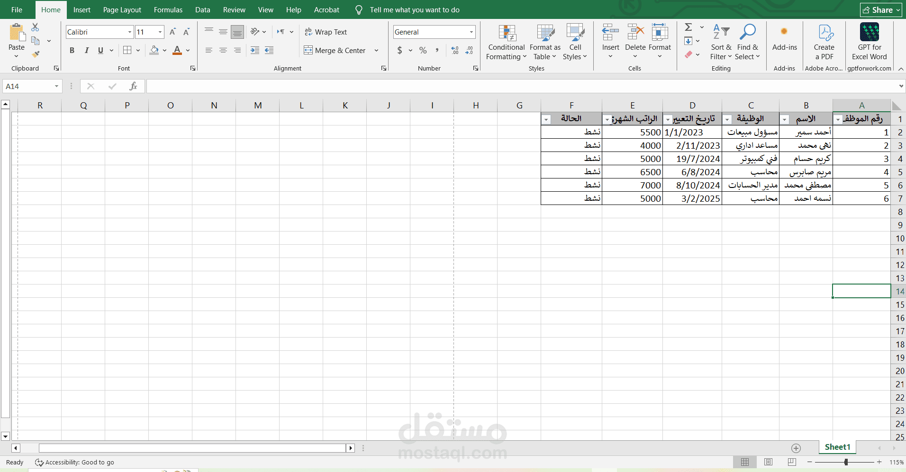The image size is (906, 472).
Task: Open the File tab
Action: tap(17, 9)
